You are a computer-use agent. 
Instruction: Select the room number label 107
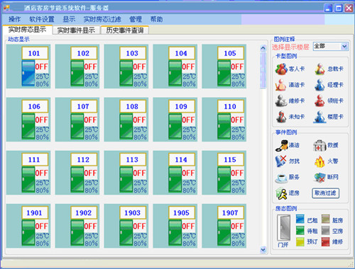(83, 106)
